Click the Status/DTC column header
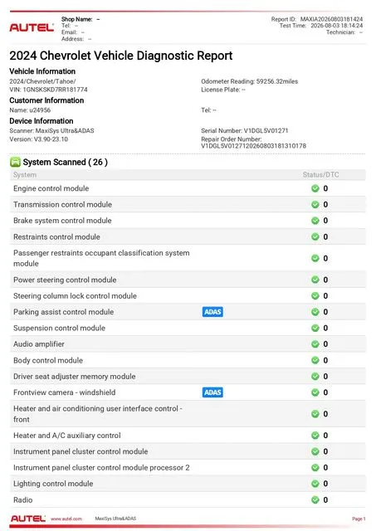 coord(320,175)
